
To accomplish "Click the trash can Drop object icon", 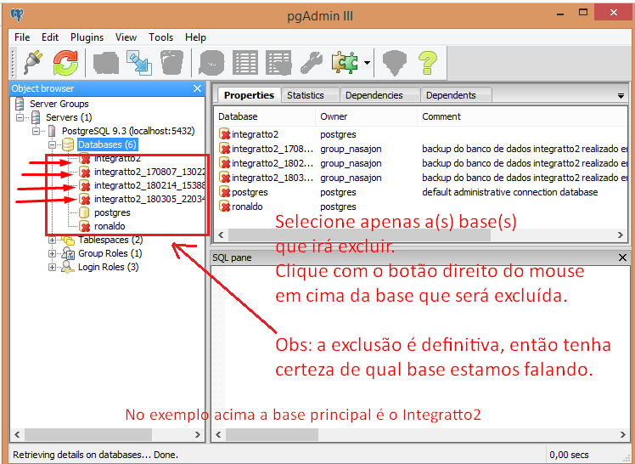I will click(172, 62).
